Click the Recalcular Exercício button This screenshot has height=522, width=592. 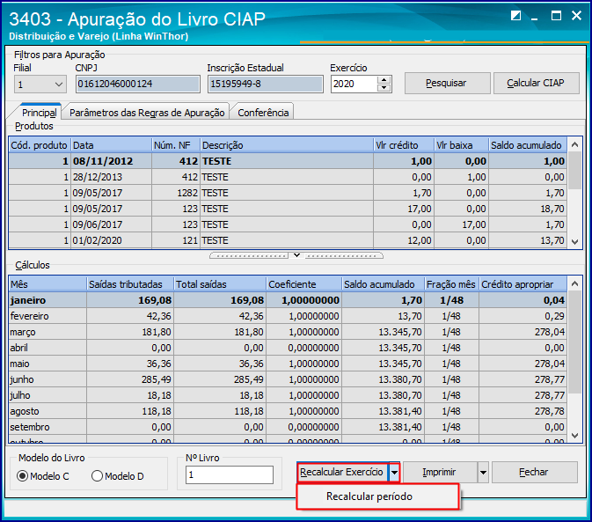[x=342, y=472]
